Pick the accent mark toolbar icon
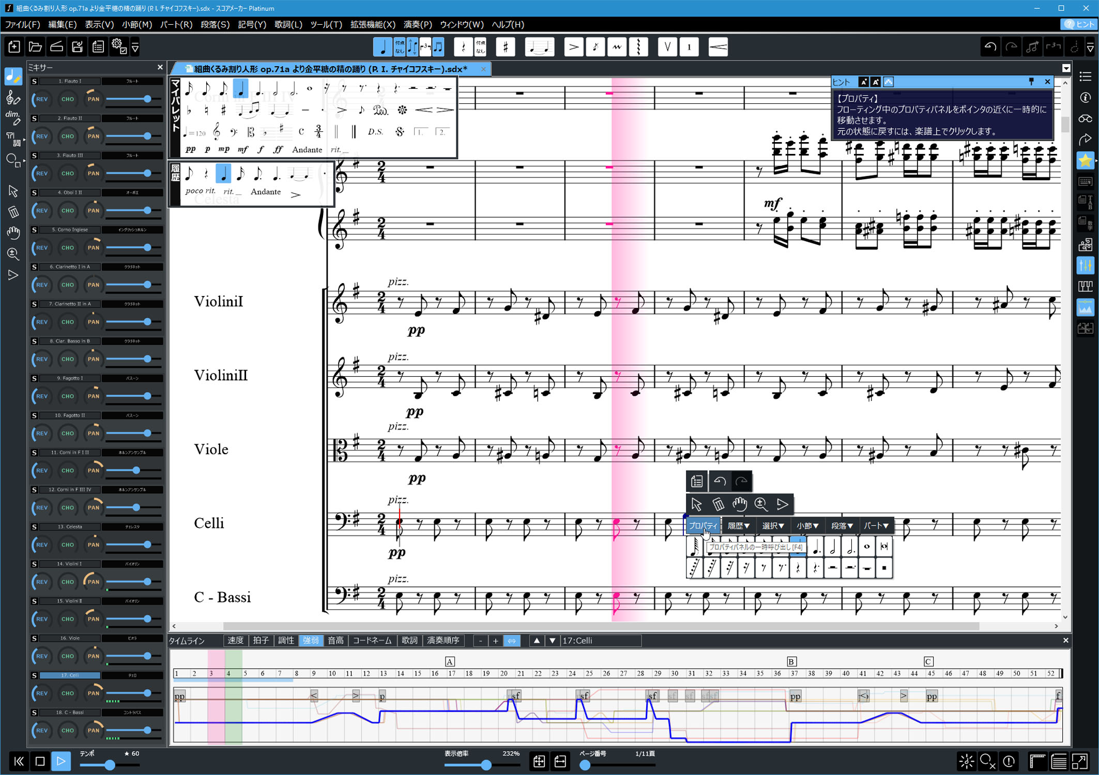The image size is (1099, 775). point(573,47)
